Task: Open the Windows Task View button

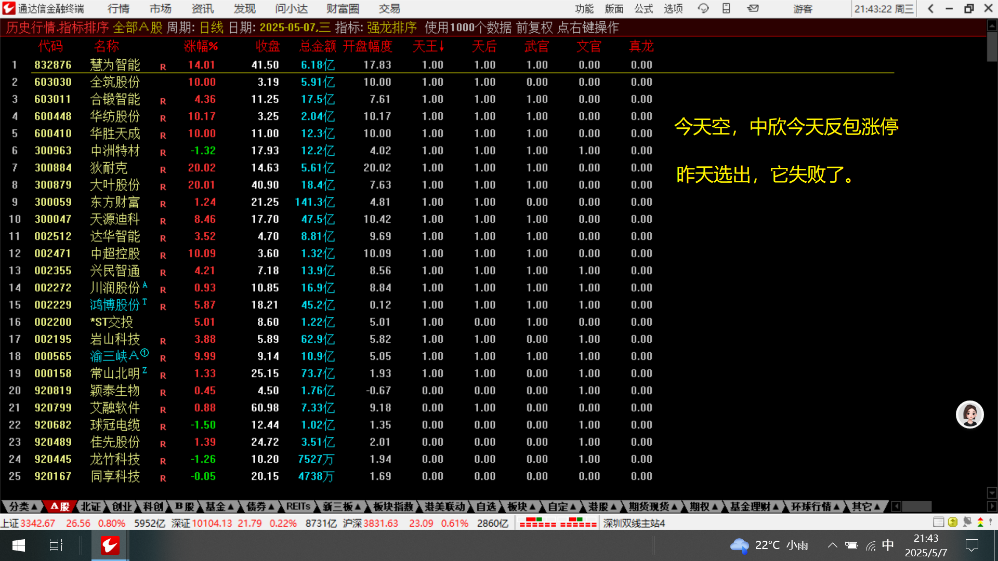Action: [x=56, y=545]
